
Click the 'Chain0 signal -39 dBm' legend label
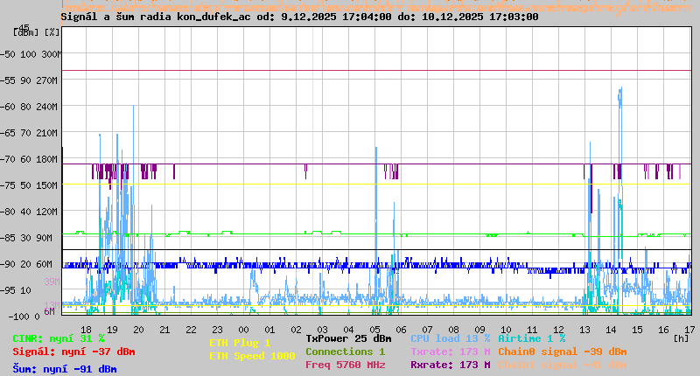(x=562, y=352)
